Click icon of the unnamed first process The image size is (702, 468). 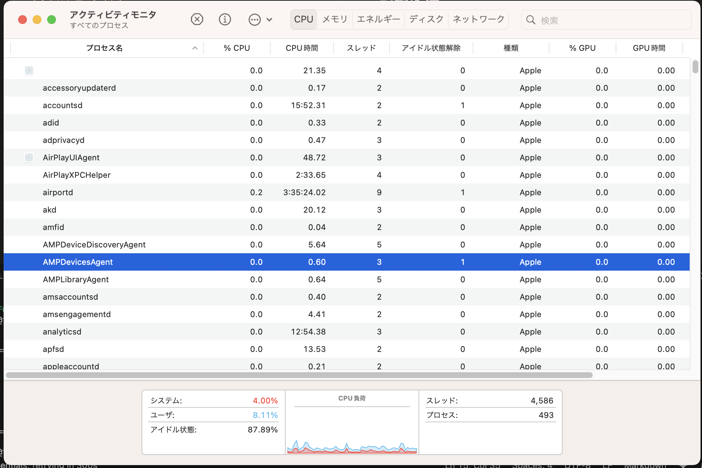click(x=29, y=70)
